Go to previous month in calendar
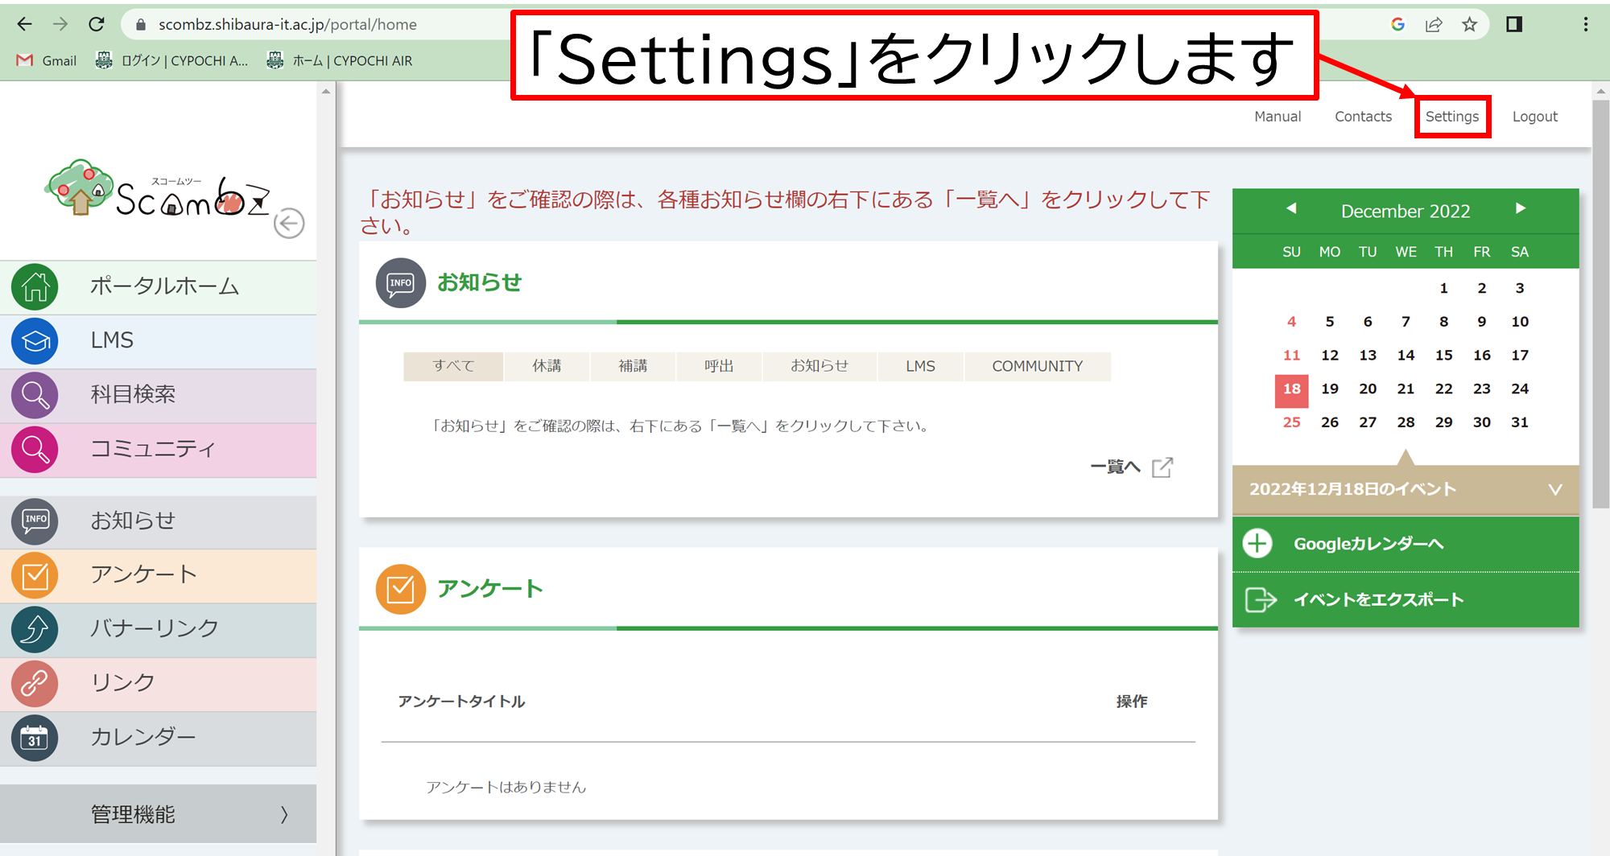1610x856 pixels. pos(1291,209)
